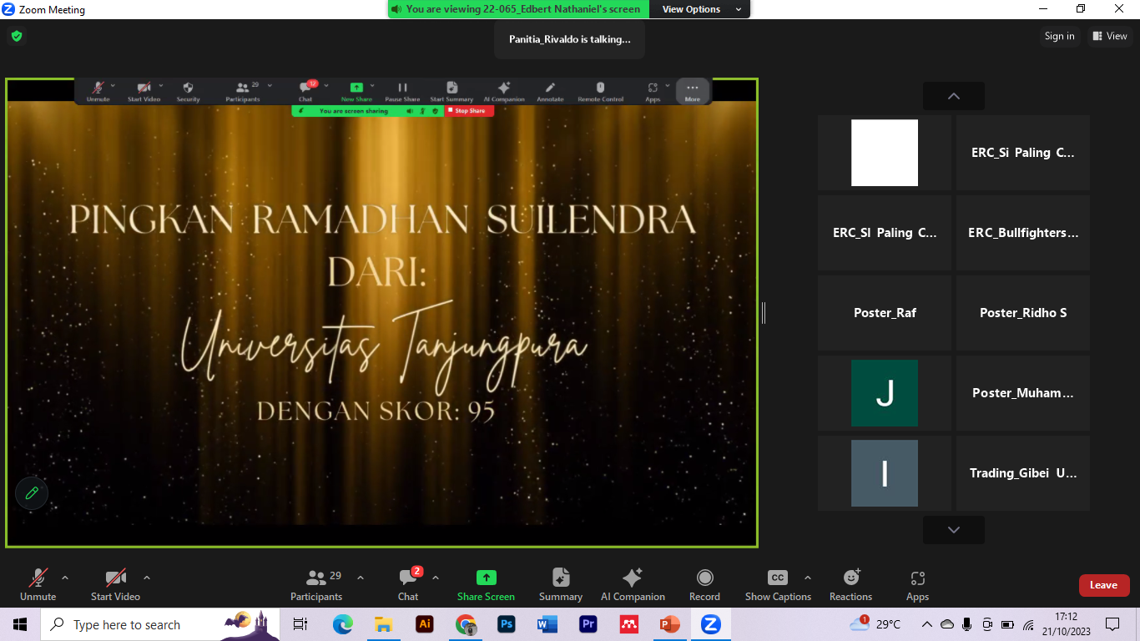This screenshot has height=641, width=1140.
Task: Open the Participants panel in bottom toolbar
Action: (x=316, y=584)
